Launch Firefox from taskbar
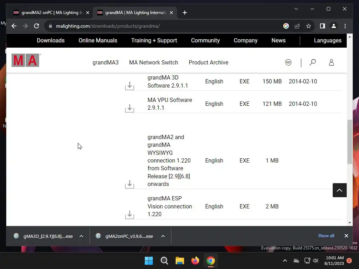The image size is (359, 269). click(x=195, y=261)
